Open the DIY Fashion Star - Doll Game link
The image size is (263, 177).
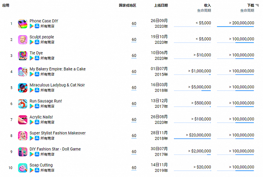[x=55, y=149]
